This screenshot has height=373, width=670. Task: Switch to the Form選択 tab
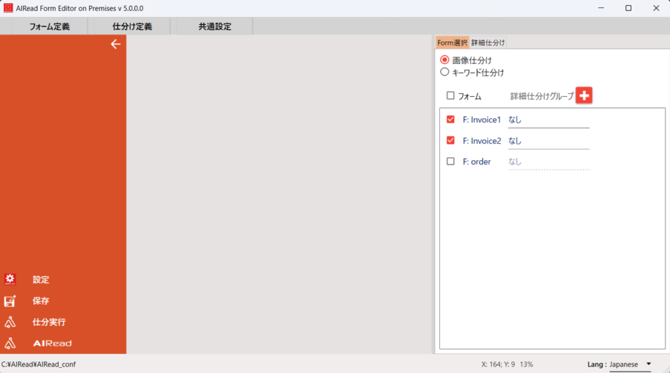tap(453, 42)
